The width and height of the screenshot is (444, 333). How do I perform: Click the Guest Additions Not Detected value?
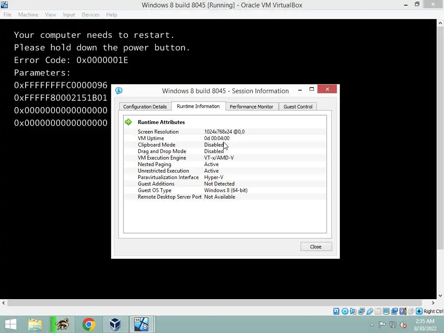(219, 184)
